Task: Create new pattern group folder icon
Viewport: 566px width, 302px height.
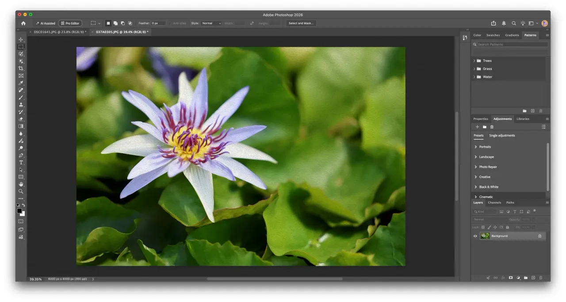Action: click(x=525, y=111)
